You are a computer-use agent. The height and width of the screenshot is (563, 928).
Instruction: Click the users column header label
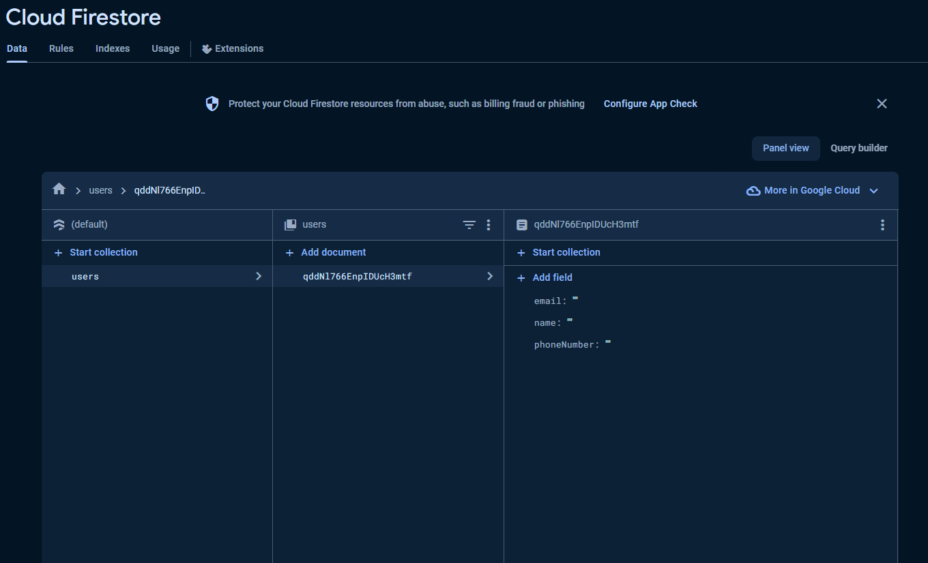coord(315,225)
